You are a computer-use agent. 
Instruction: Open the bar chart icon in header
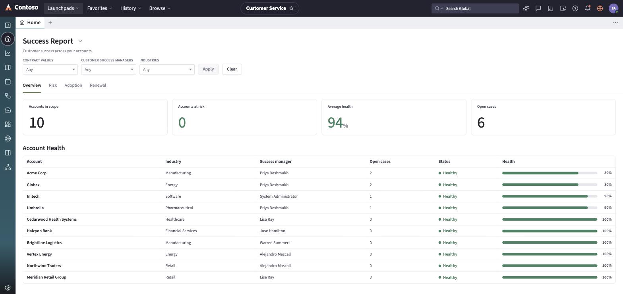(x=551, y=8)
